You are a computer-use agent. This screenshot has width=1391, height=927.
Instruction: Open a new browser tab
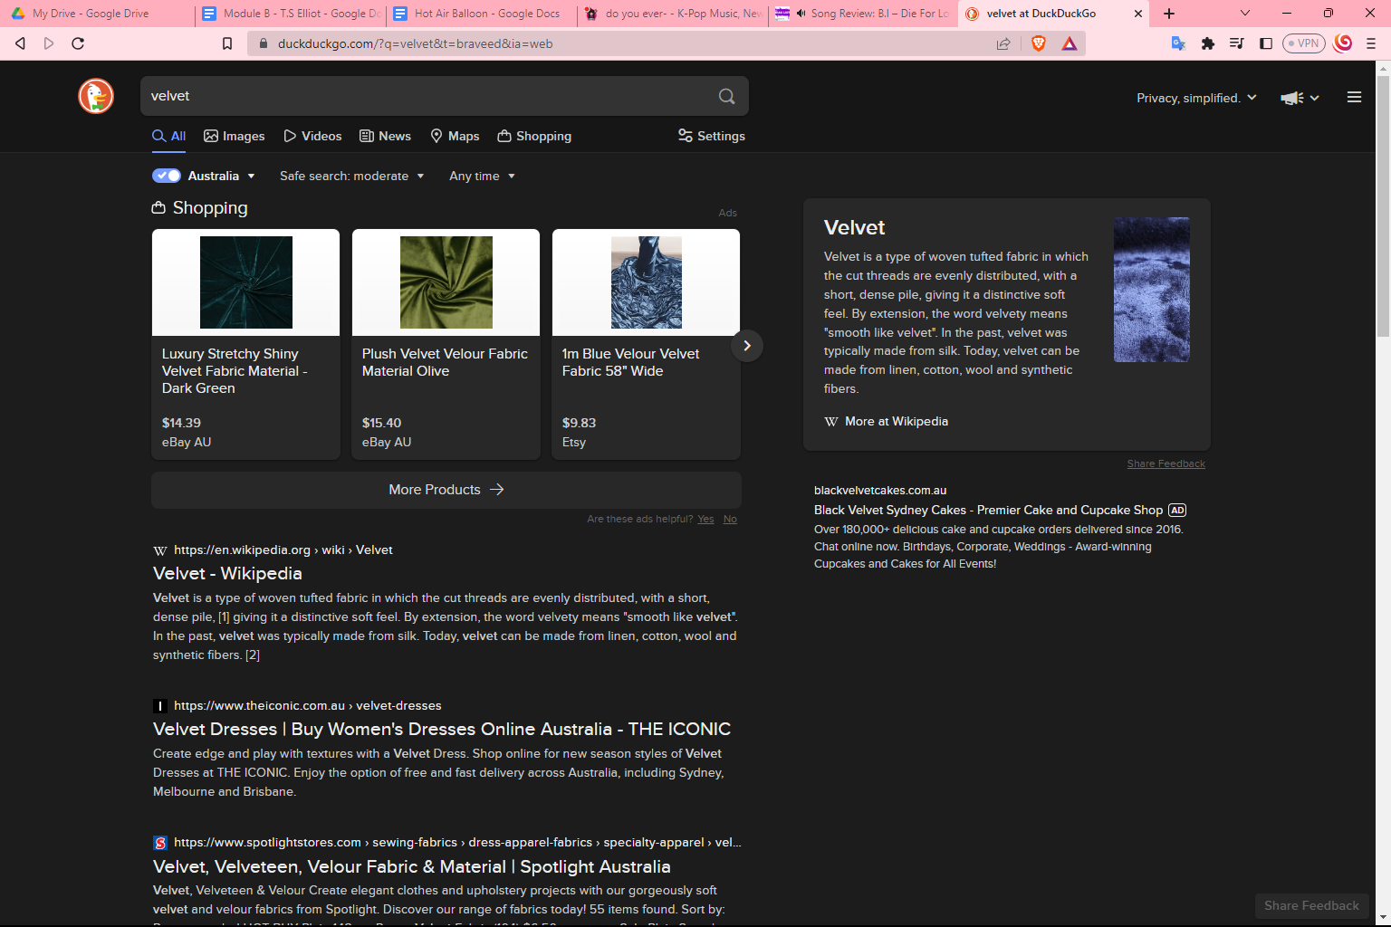1169,14
